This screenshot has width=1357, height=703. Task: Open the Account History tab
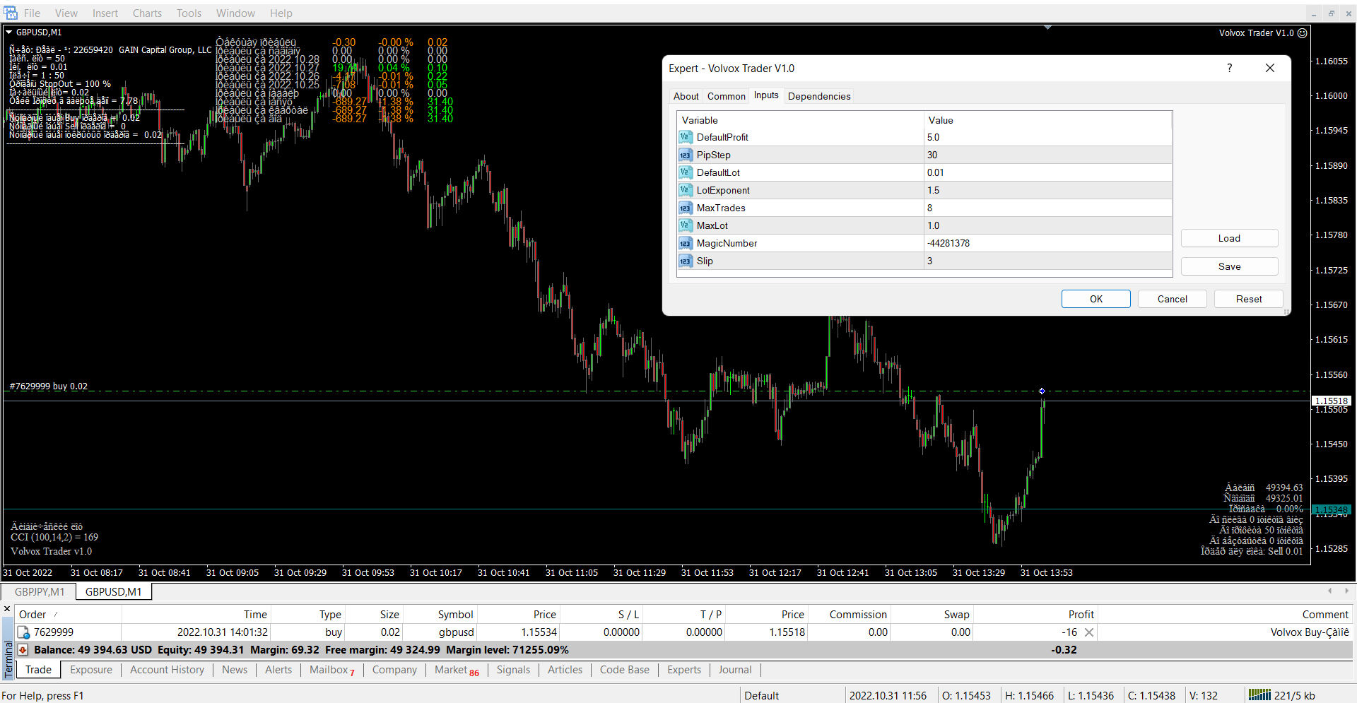[167, 670]
